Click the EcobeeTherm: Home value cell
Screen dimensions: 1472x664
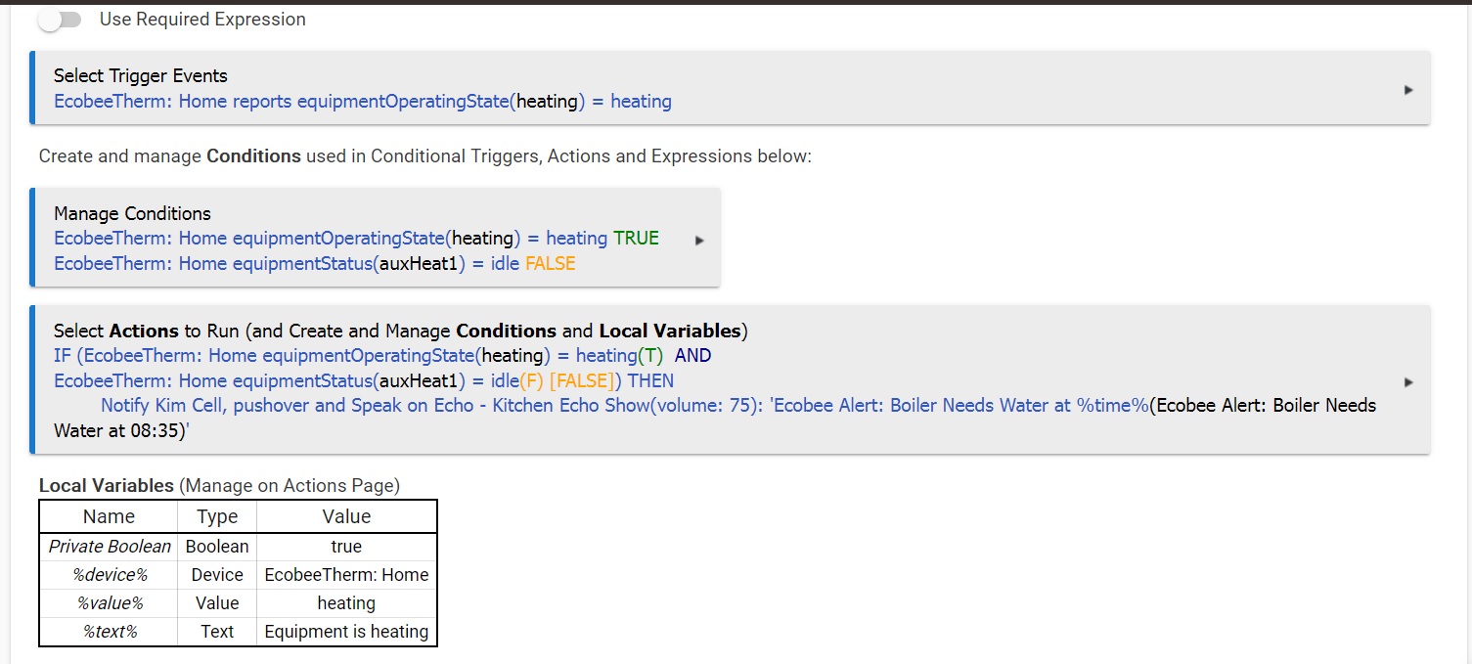(x=346, y=575)
